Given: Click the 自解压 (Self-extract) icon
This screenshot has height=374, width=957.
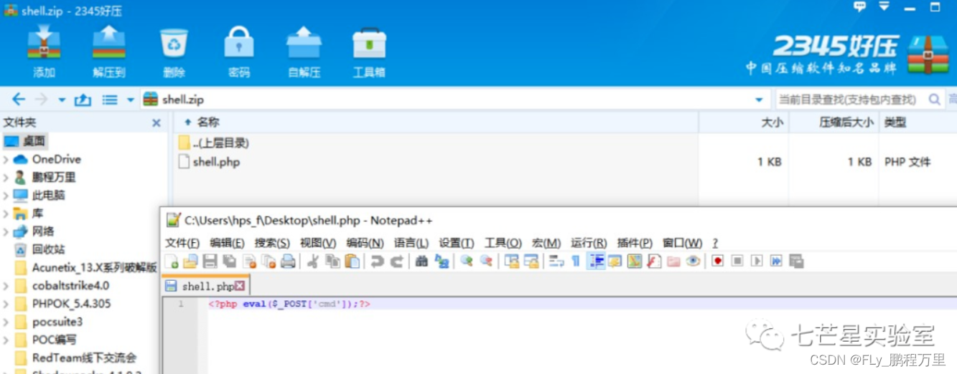Looking at the screenshot, I should 304,50.
